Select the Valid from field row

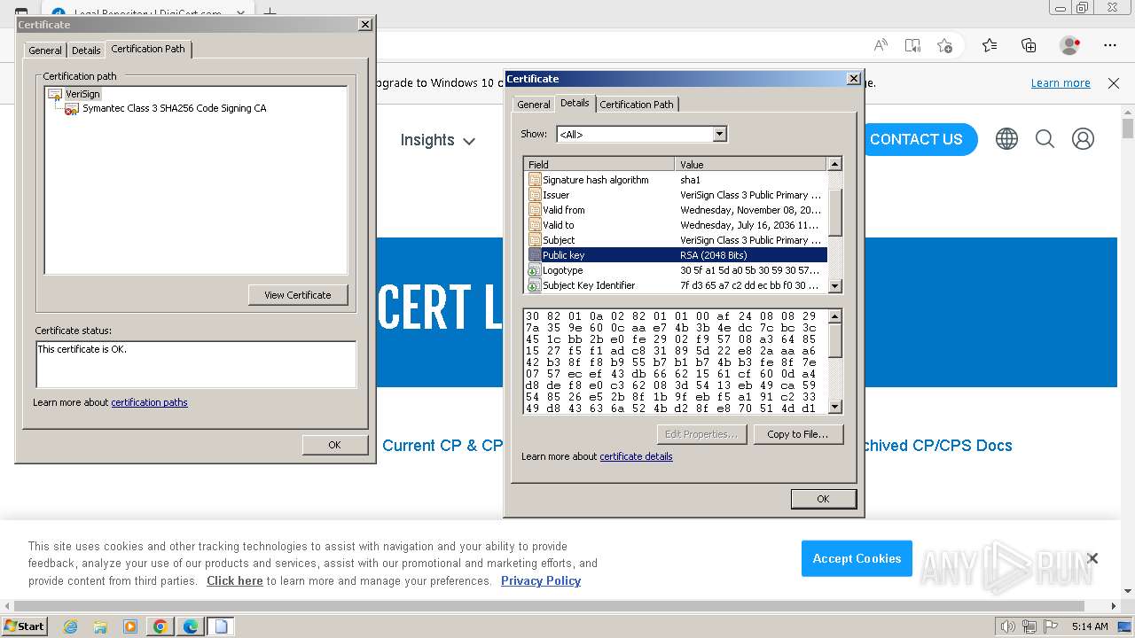click(x=677, y=210)
